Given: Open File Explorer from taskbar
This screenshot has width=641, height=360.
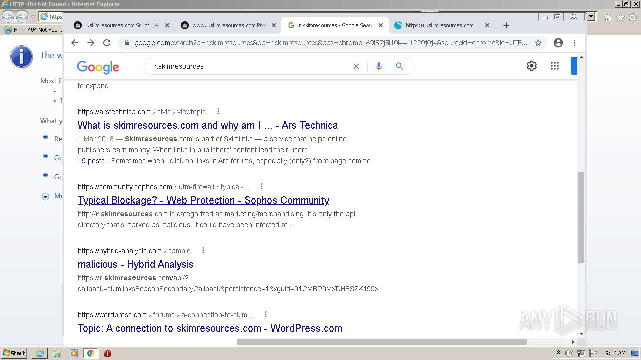Looking at the screenshot, I should coord(57,353).
